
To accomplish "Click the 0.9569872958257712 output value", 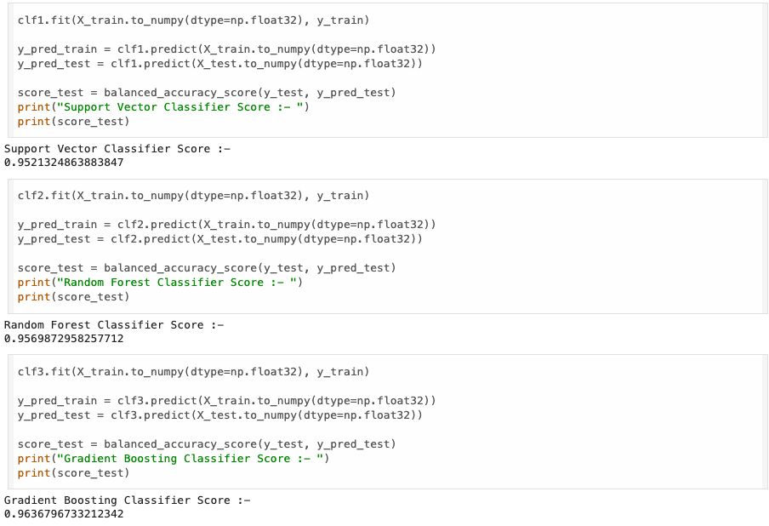I will tap(64, 339).
